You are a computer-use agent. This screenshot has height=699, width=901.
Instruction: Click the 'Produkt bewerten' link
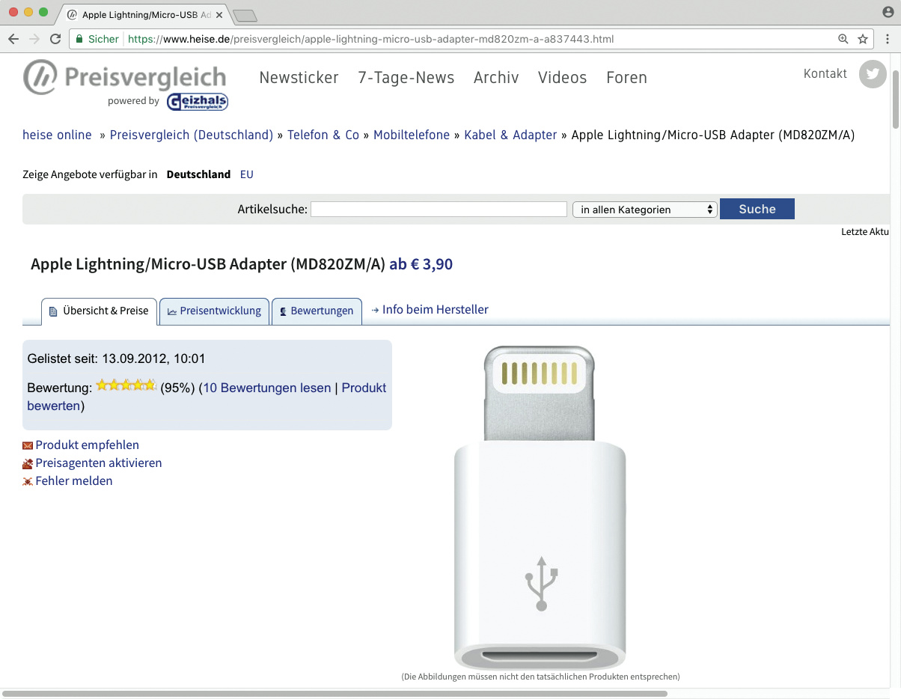point(207,397)
